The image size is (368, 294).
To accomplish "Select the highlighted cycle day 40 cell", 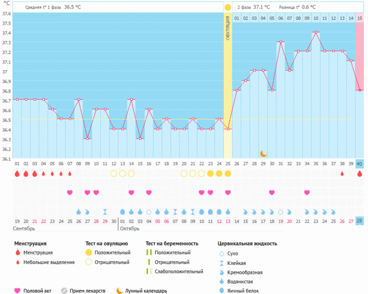I will 360,164.
